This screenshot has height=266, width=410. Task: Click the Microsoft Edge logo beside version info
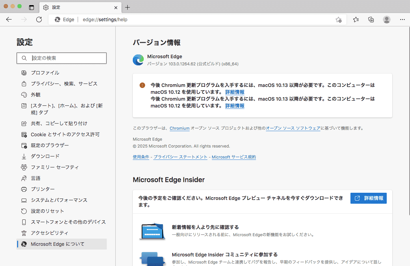138,60
